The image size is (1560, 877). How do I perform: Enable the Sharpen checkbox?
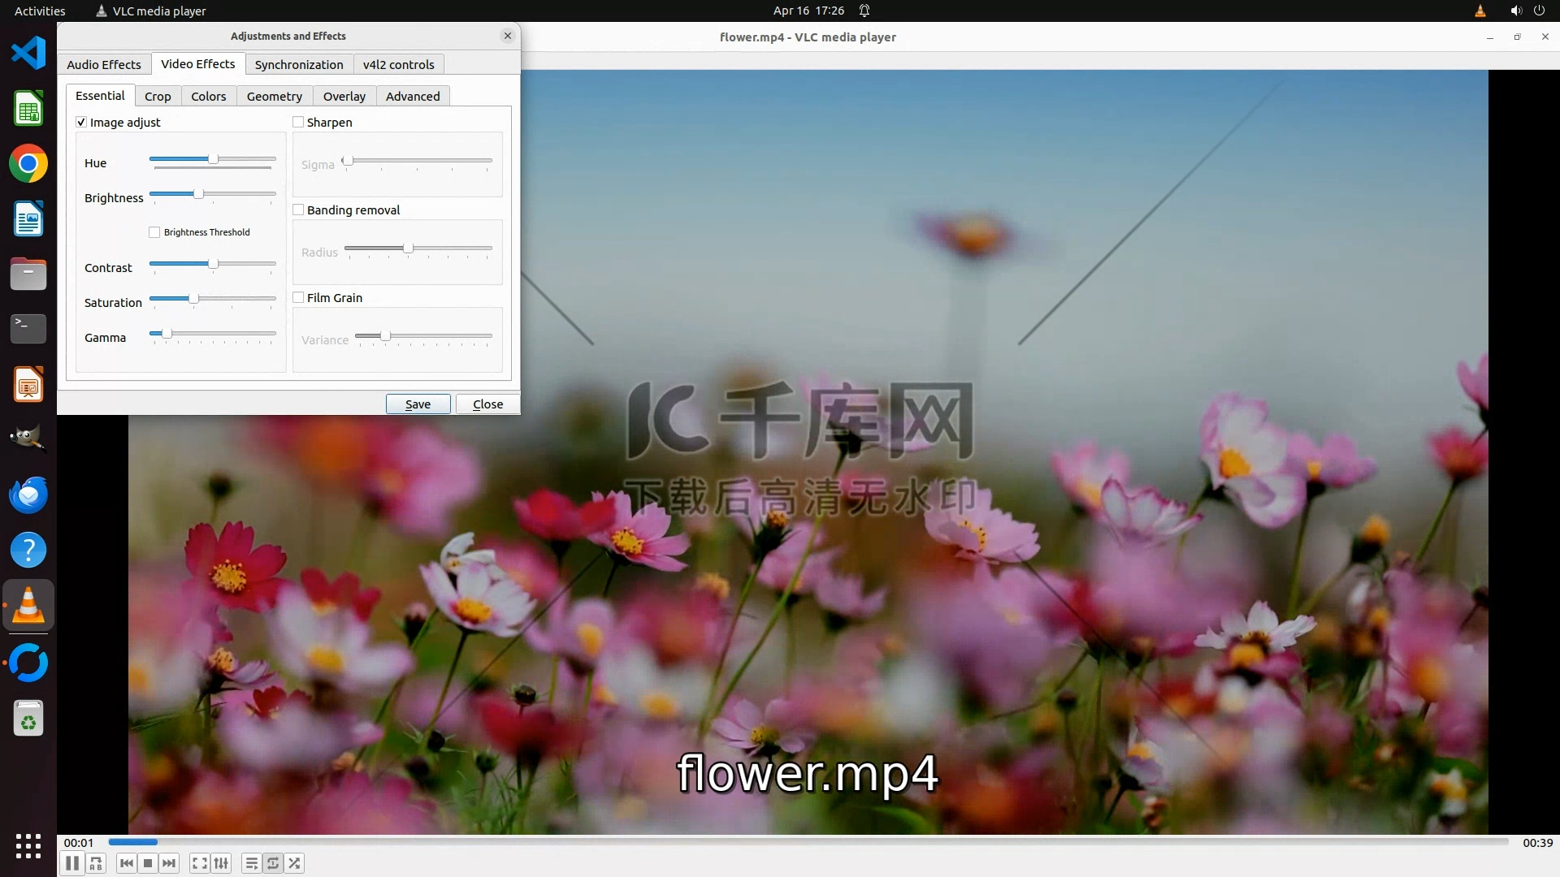[x=298, y=122]
